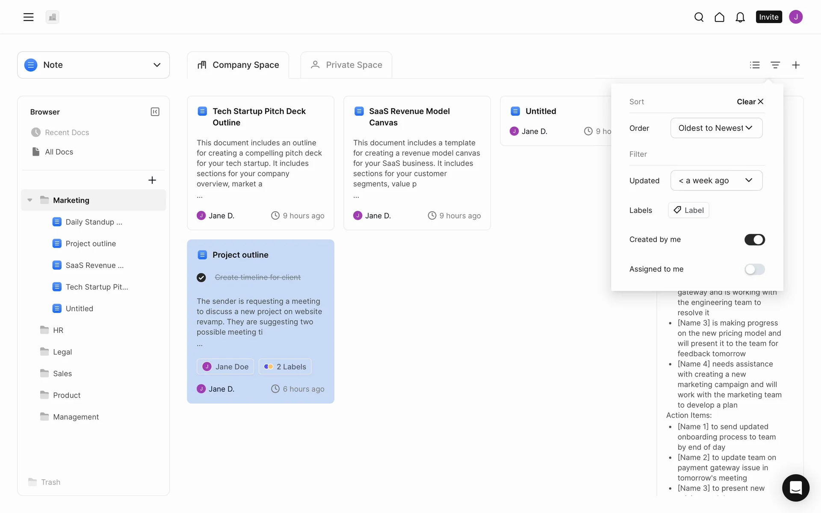Open the hamburger menu icon

(x=28, y=17)
